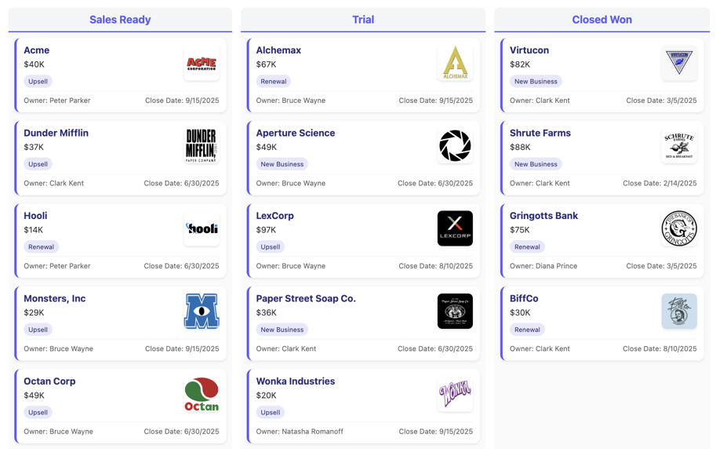This screenshot has width=716, height=449.
Task: Click the Upsell tag on LexCorp card
Action: coord(271,247)
